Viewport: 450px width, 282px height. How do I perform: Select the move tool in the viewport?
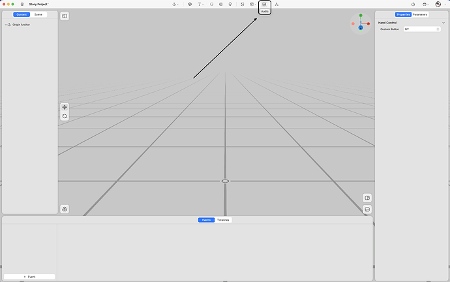pos(65,107)
